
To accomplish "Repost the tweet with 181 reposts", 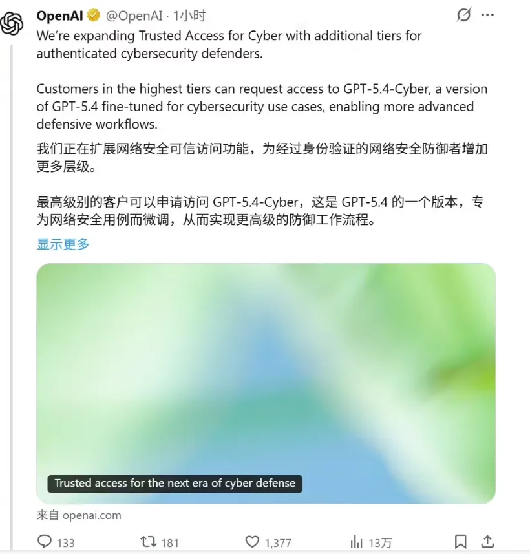I will point(149,541).
